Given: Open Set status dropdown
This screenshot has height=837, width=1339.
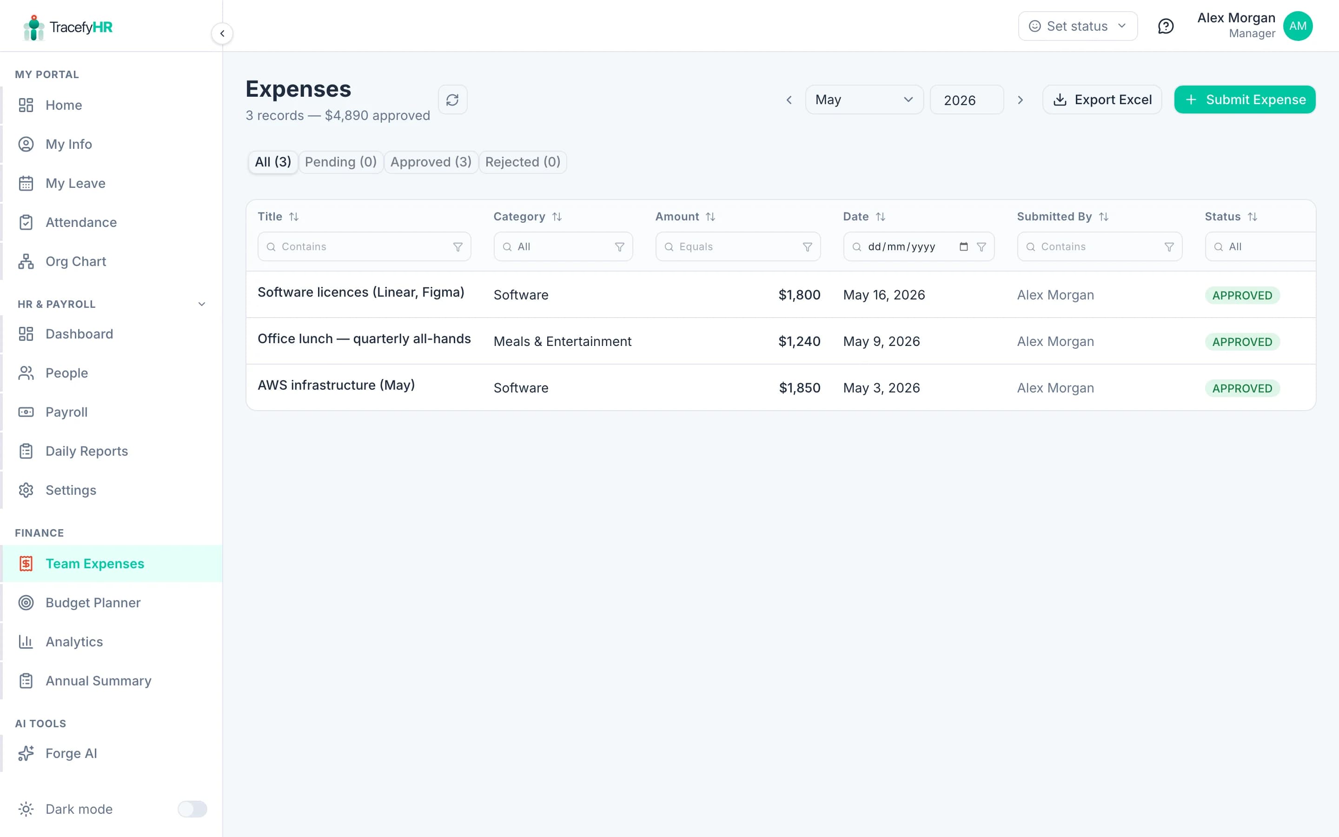Looking at the screenshot, I should click(1077, 26).
